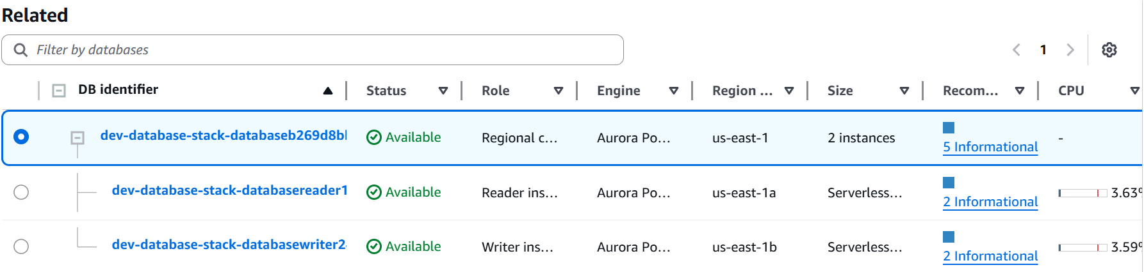The image size is (1144, 272).
Task: Click blue informational square in databasewriter2 row
Action: (x=949, y=237)
